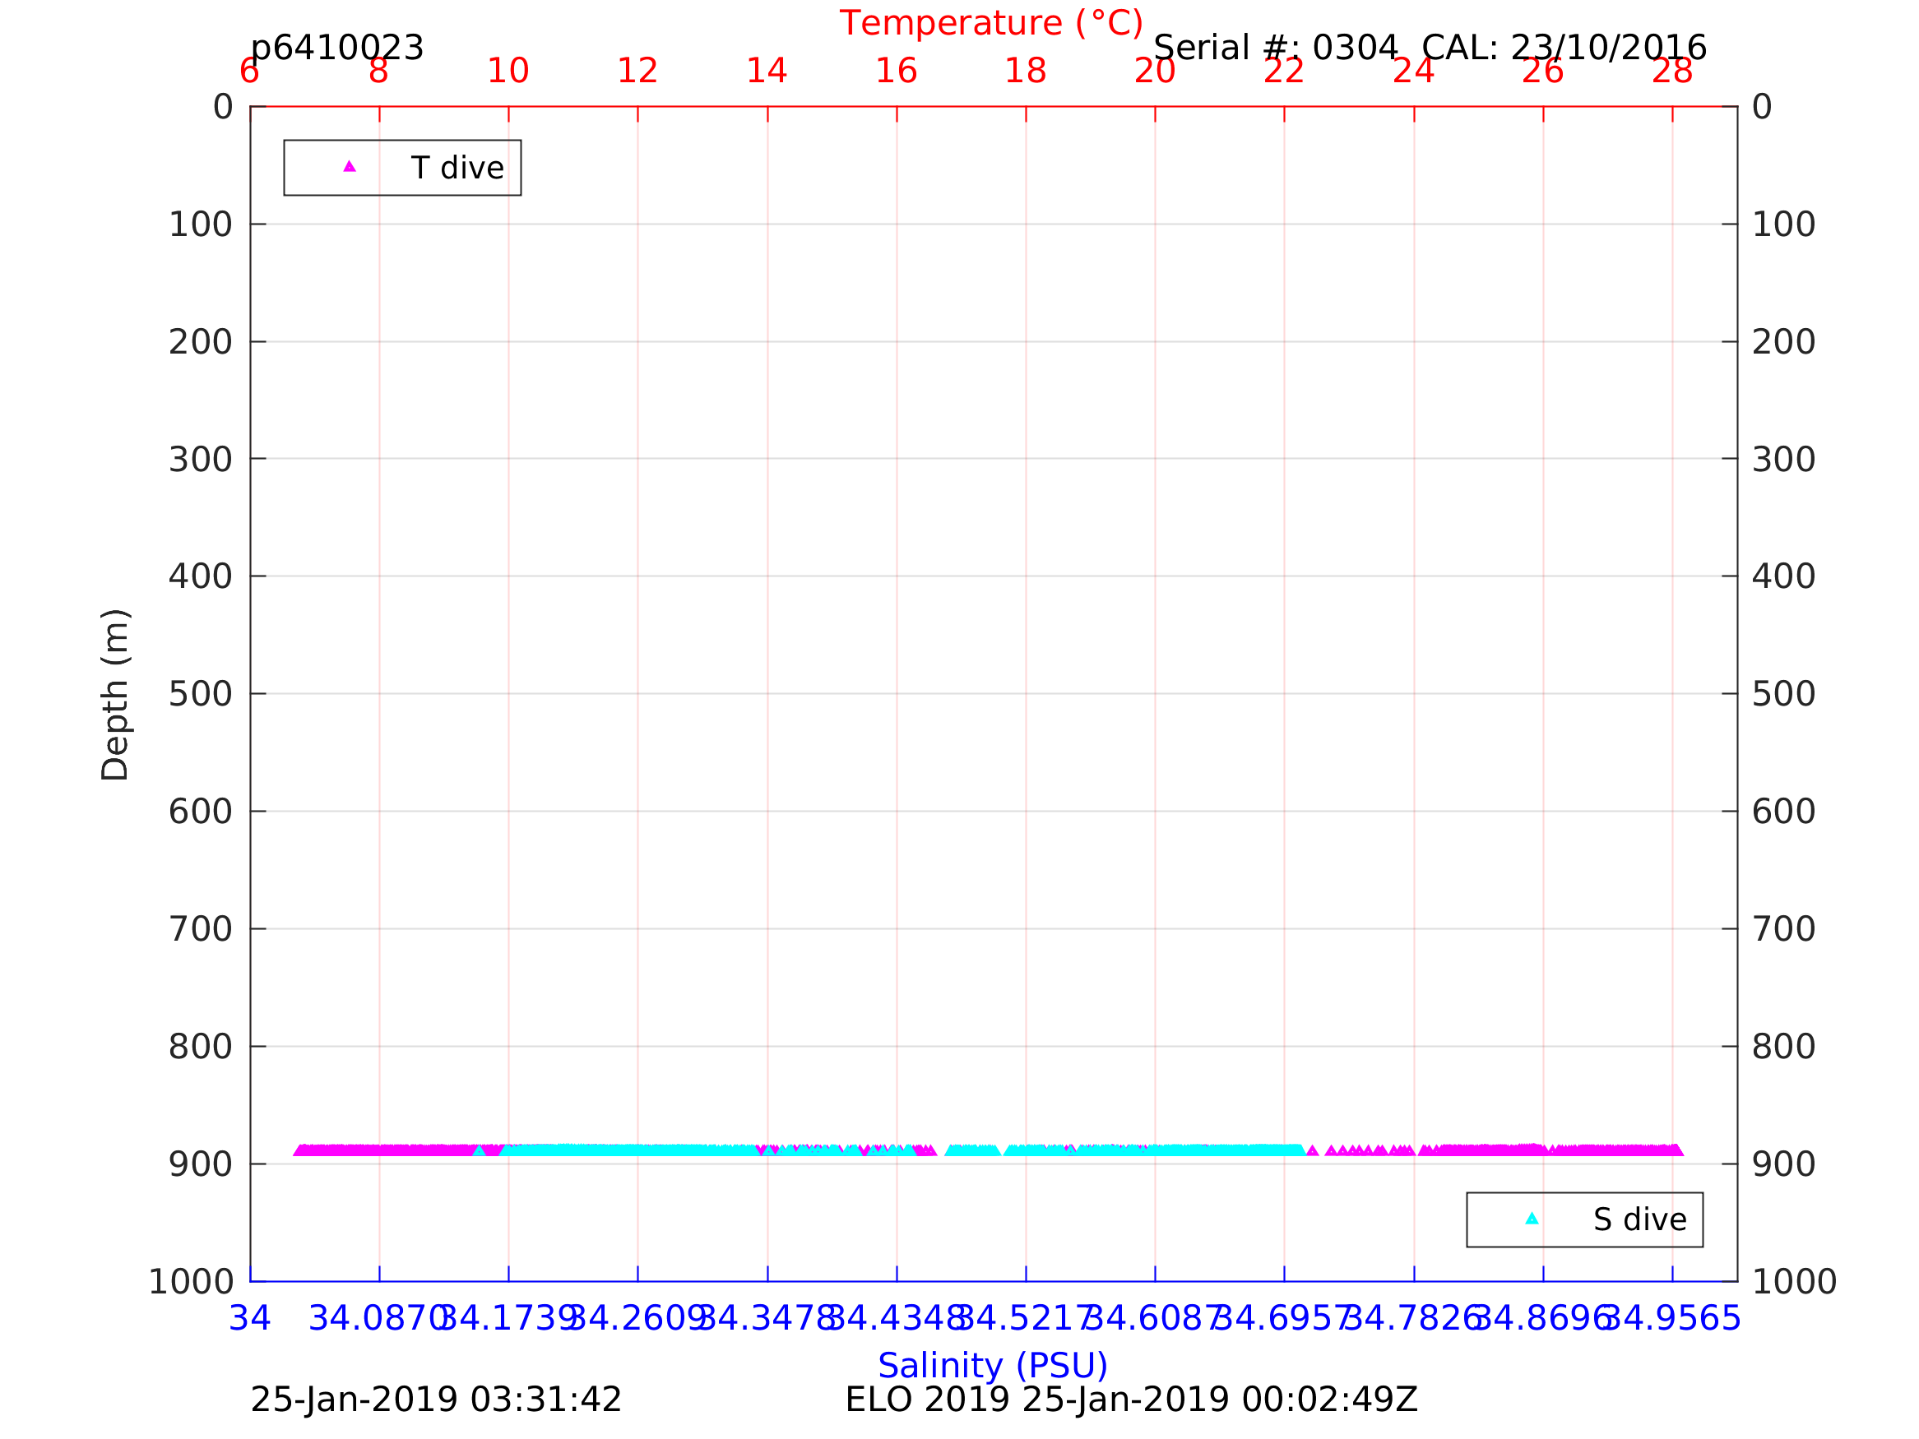
Task: Click the magenta triangle in T dive legend
Action: pos(350,167)
